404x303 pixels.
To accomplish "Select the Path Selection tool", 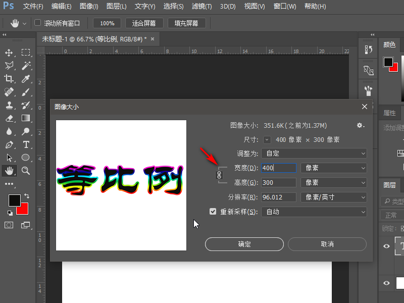I will click(x=9, y=158).
